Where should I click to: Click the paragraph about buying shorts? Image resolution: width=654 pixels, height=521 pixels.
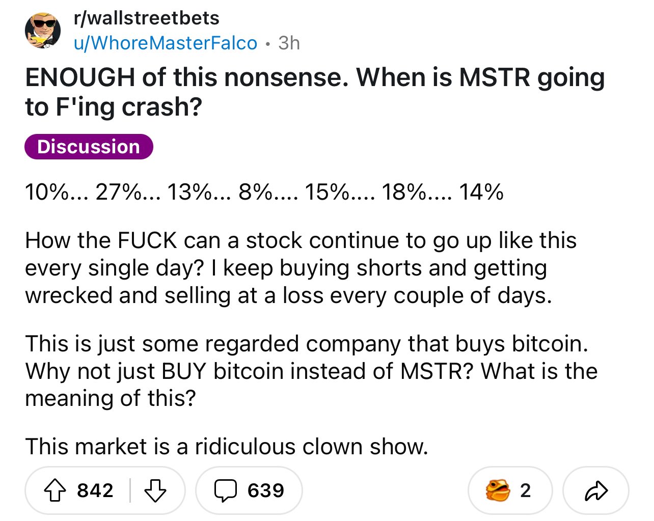point(301,268)
